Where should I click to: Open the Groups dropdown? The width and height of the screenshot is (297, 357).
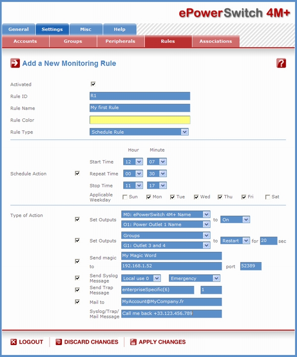click(x=166, y=236)
